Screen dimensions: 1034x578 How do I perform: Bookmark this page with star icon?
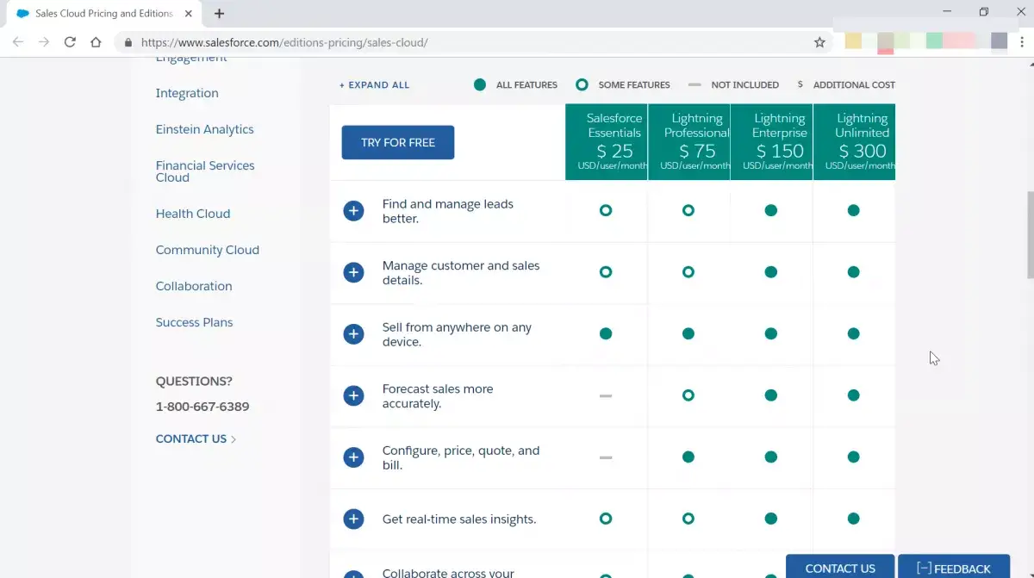[x=819, y=41]
